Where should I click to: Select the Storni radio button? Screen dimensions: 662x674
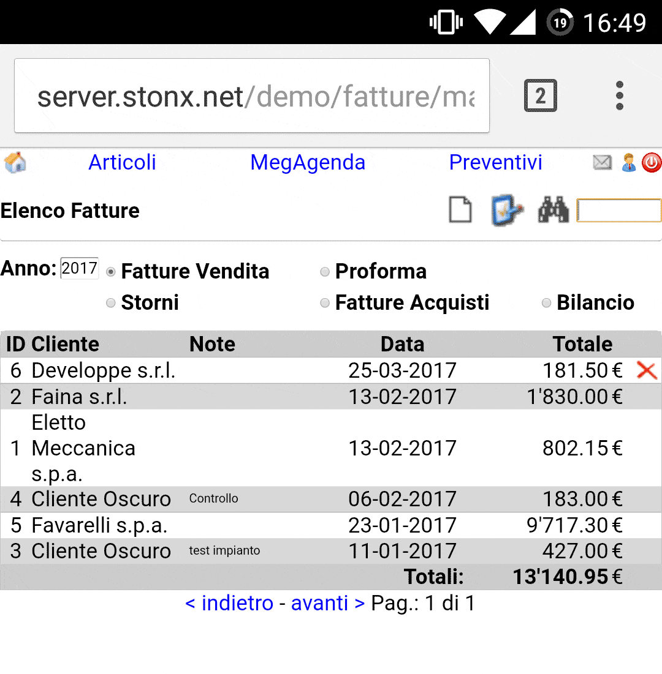110,303
